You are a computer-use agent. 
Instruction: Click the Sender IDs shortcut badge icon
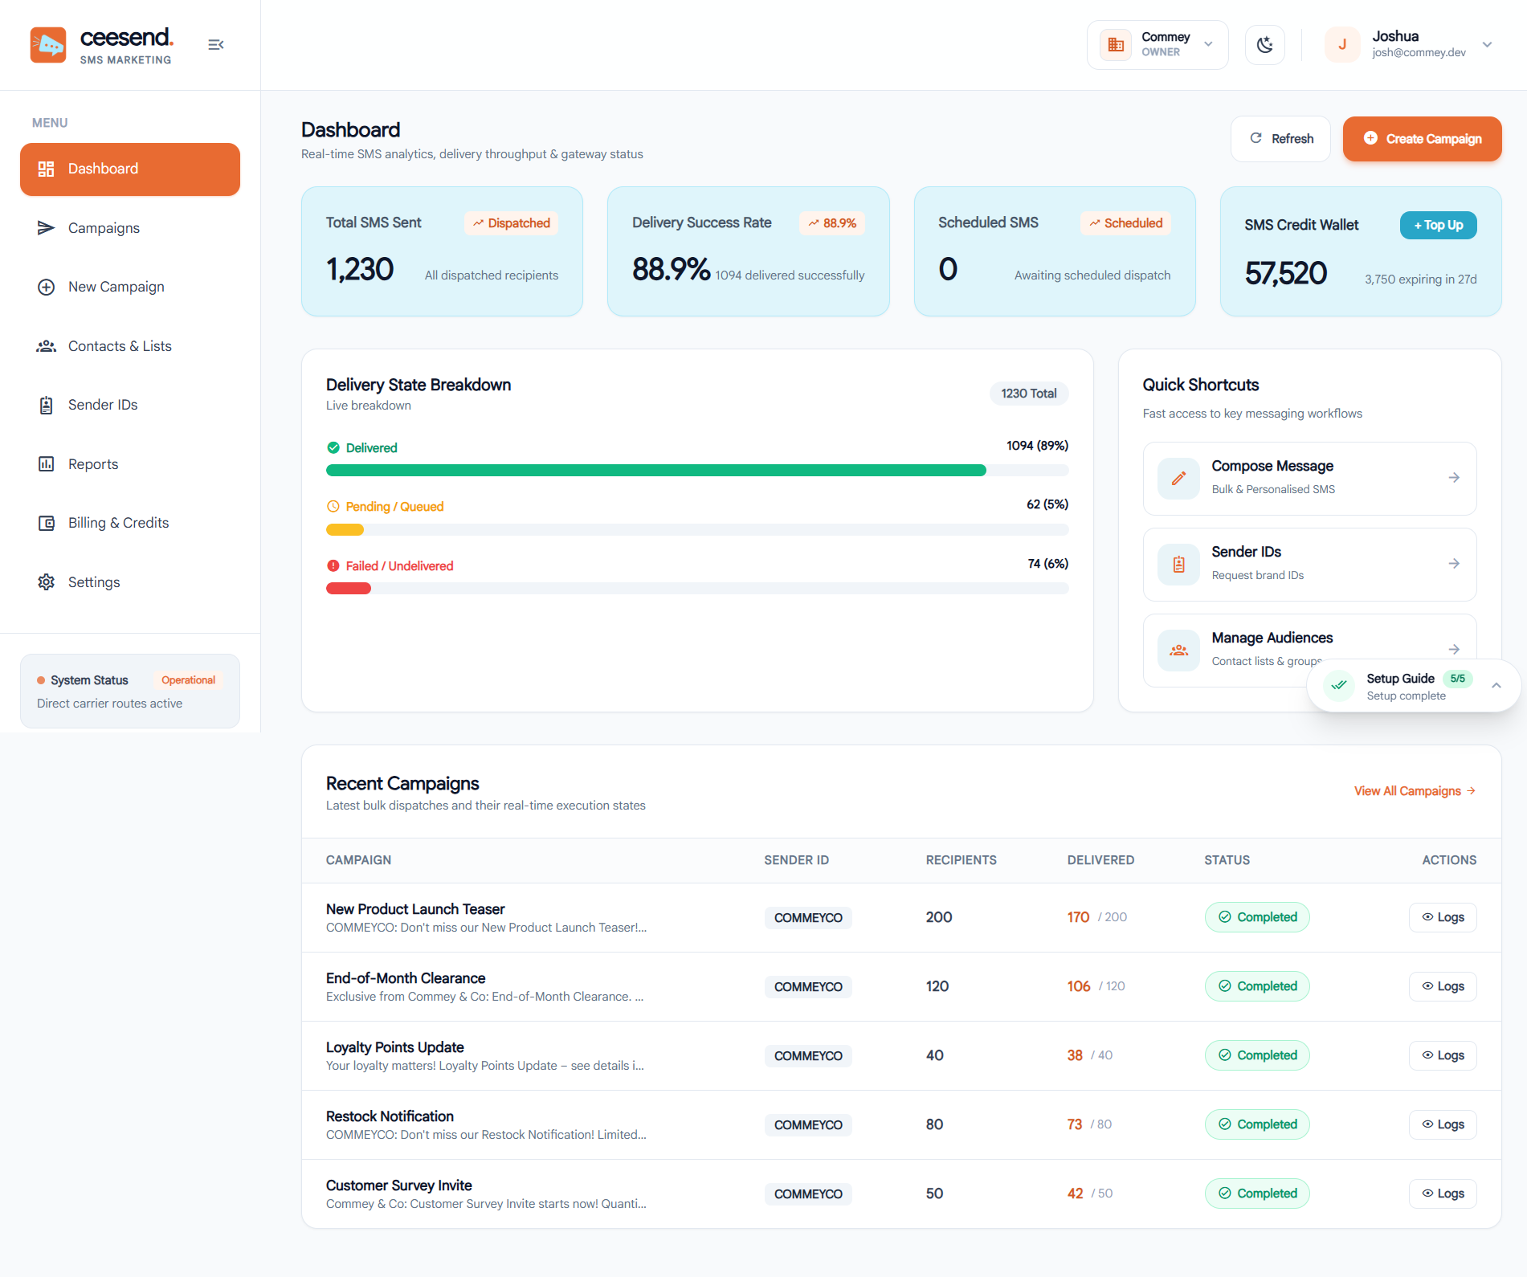1178,565
